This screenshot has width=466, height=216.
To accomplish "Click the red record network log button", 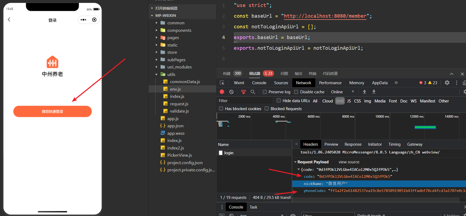I will tap(222, 92).
